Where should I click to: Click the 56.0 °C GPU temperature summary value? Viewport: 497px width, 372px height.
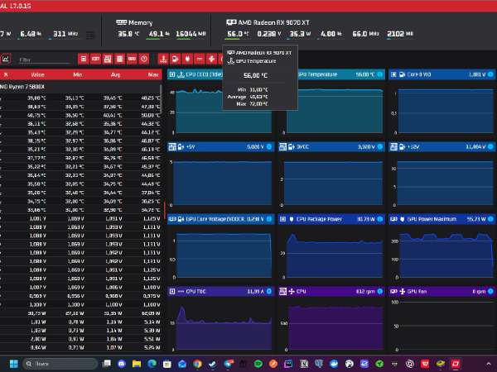point(238,34)
